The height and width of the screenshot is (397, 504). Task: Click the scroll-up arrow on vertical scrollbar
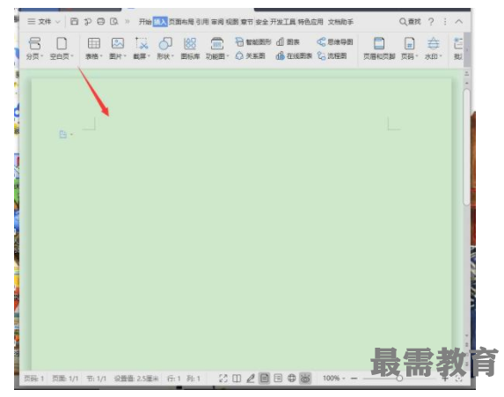click(467, 84)
